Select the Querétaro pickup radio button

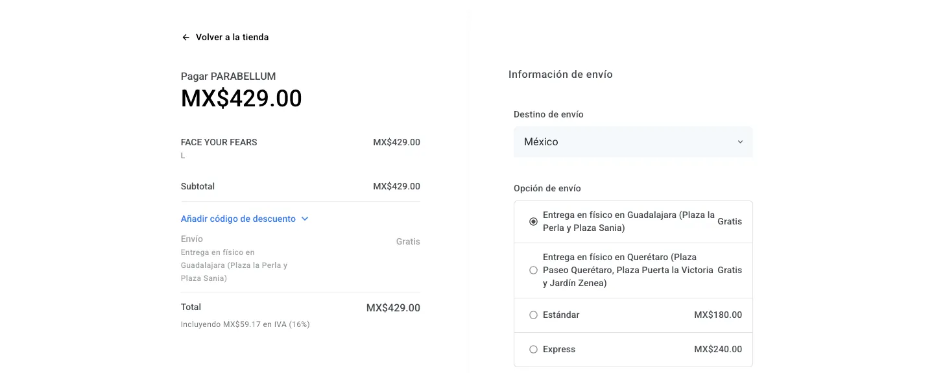pyautogui.click(x=533, y=271)
